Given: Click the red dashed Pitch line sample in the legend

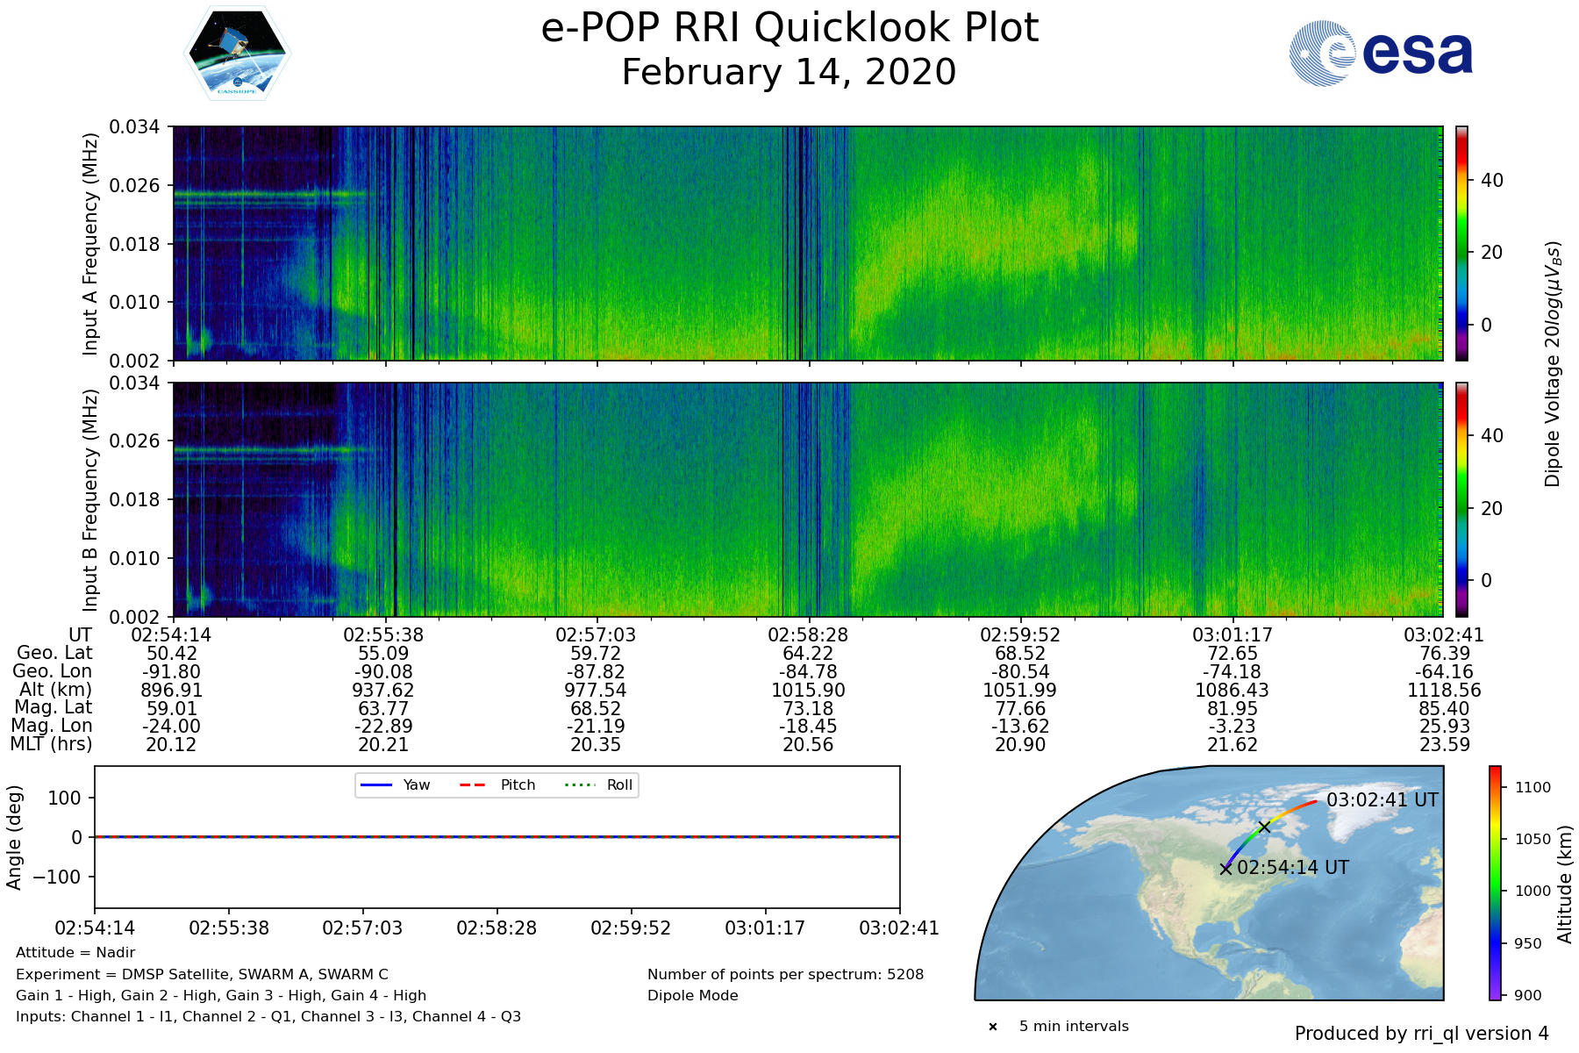Looking at the screenshot, I should click(473, 785).
